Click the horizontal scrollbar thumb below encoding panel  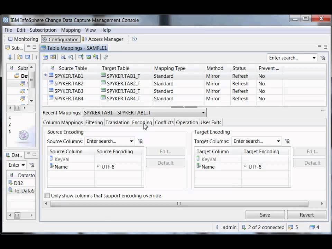click(x=179, y=203)
